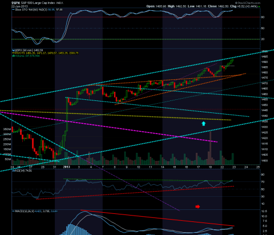Screen dimensions: 274x235
Task: Click the tallest volume bar near date 18
Action: (210, 148)
